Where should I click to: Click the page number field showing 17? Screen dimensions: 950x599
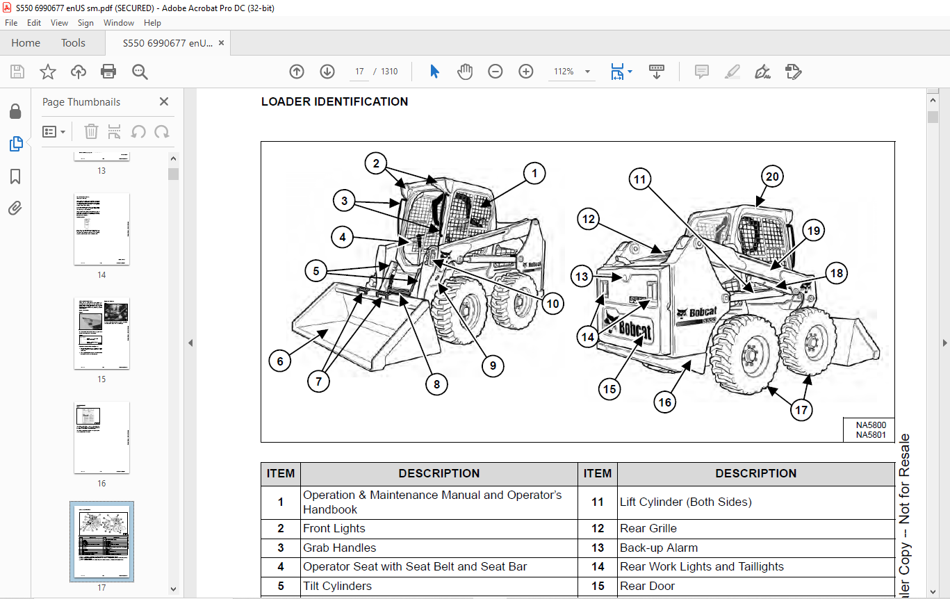(x=359, y=72)
